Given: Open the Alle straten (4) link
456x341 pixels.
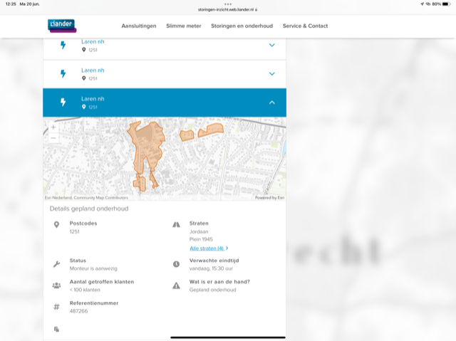Looking at the screenshot, I should coord(209,248).
